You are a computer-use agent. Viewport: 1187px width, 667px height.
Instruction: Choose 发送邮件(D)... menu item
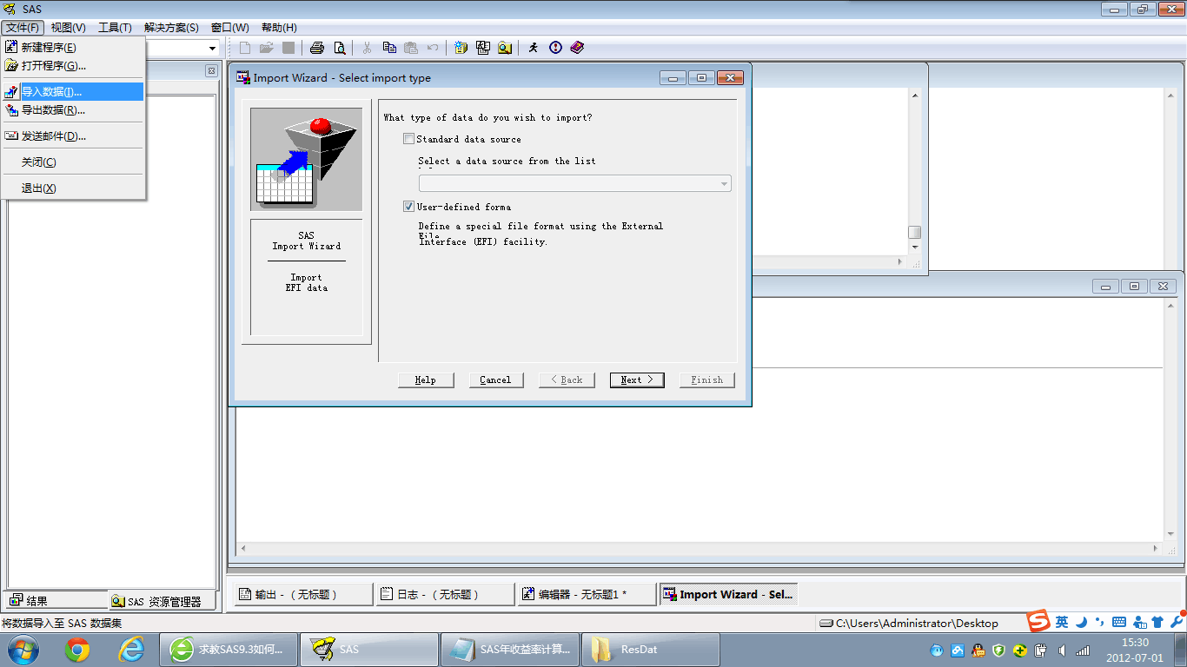pos(74,136)
